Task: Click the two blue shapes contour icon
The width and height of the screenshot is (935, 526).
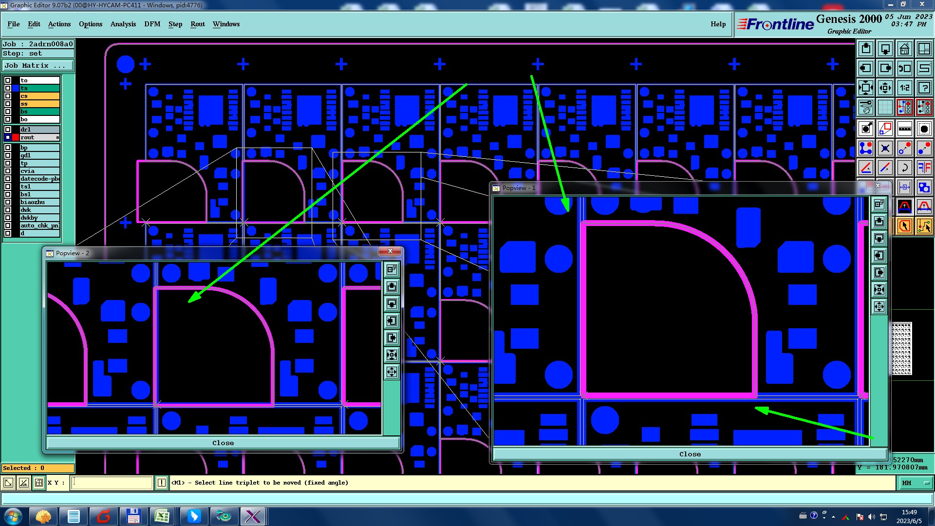Action: pos(924,187)
